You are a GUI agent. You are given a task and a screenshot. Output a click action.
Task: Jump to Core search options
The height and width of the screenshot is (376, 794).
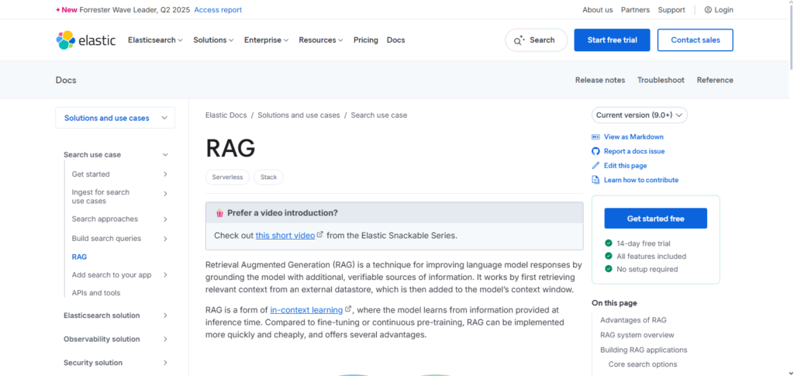(x=643, y=364)
